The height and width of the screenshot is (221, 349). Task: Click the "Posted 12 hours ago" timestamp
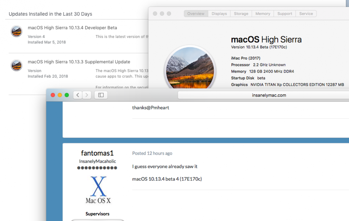tap(152, 153)
